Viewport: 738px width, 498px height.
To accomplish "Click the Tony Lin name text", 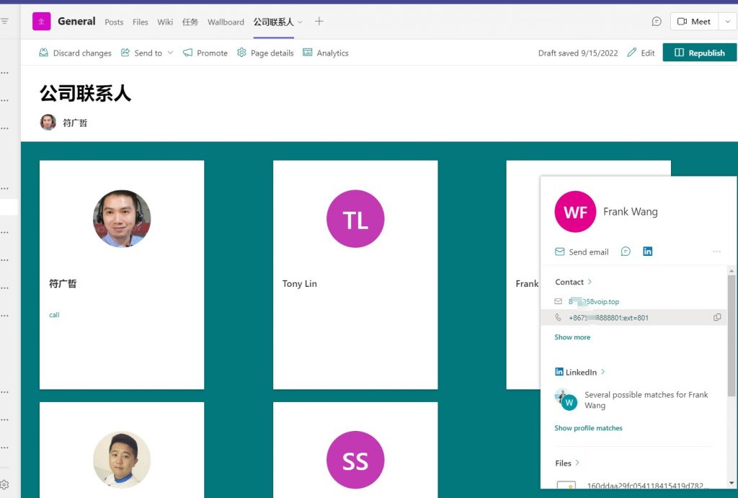I will (300, 283).
